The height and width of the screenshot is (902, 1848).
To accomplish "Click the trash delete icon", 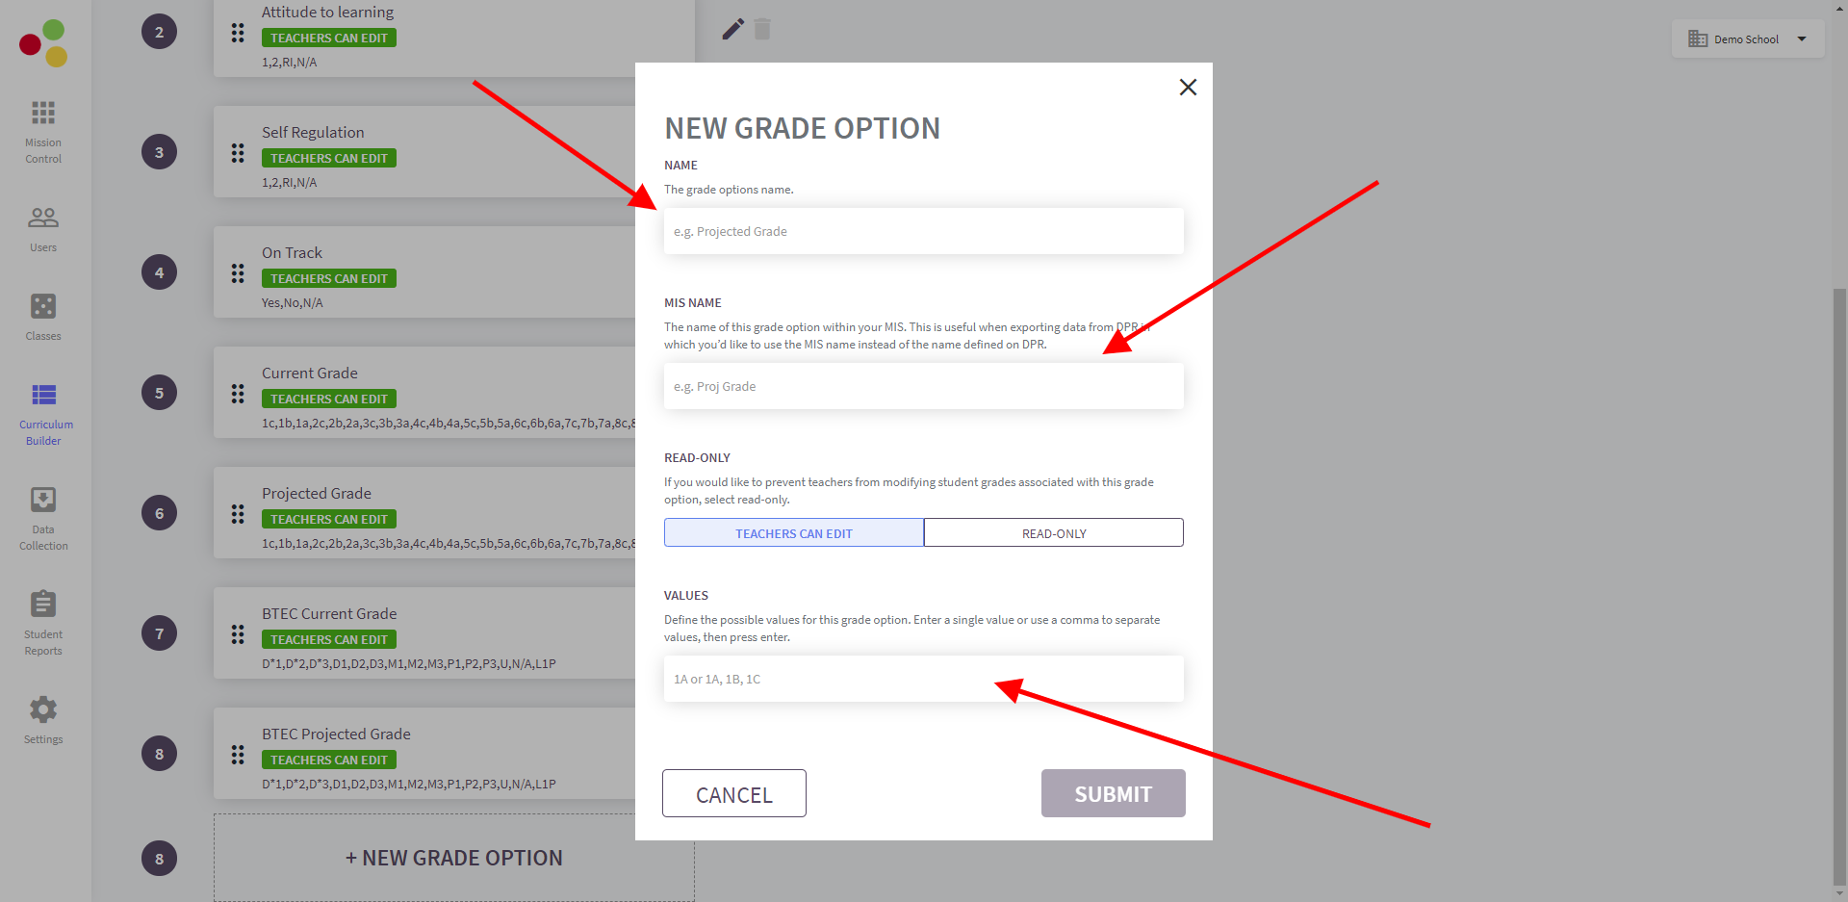I will (762, 30).
